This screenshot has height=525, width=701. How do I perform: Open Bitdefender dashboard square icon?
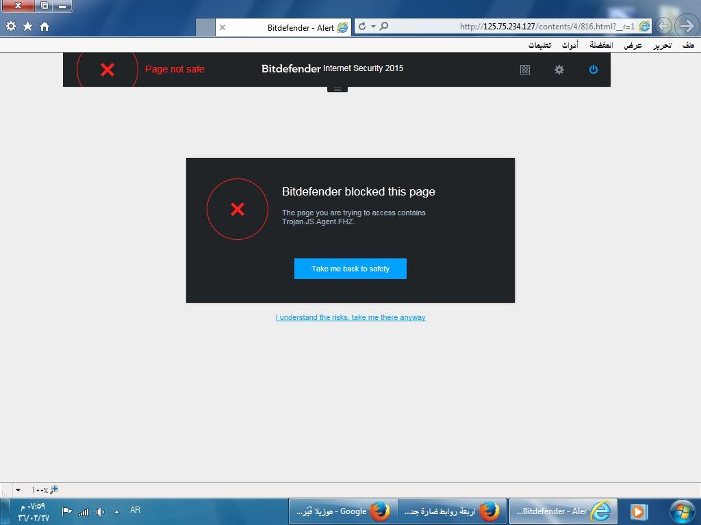tap(525, 70)
